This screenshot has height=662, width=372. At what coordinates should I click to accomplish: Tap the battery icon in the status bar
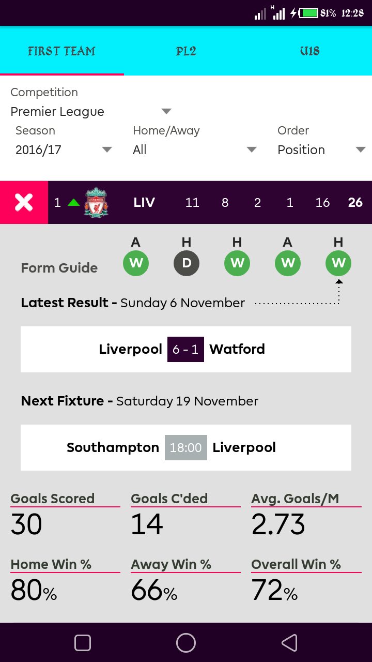click(309, 13)
